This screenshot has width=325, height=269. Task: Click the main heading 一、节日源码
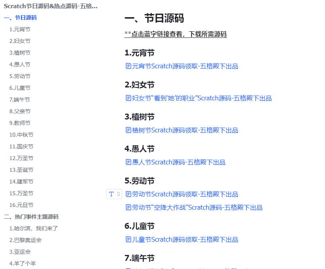tap(154, 18)
